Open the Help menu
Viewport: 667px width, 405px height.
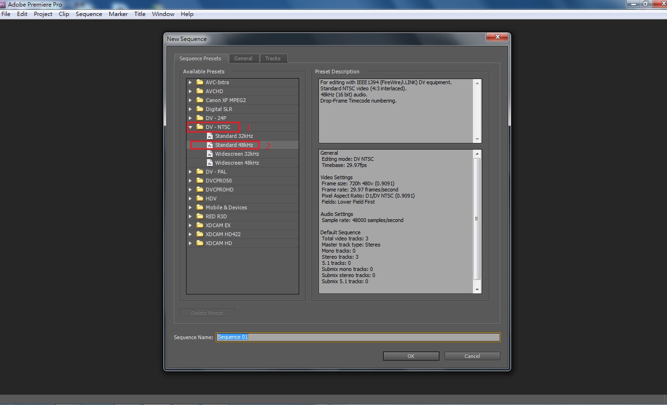(x=187, y=14)
